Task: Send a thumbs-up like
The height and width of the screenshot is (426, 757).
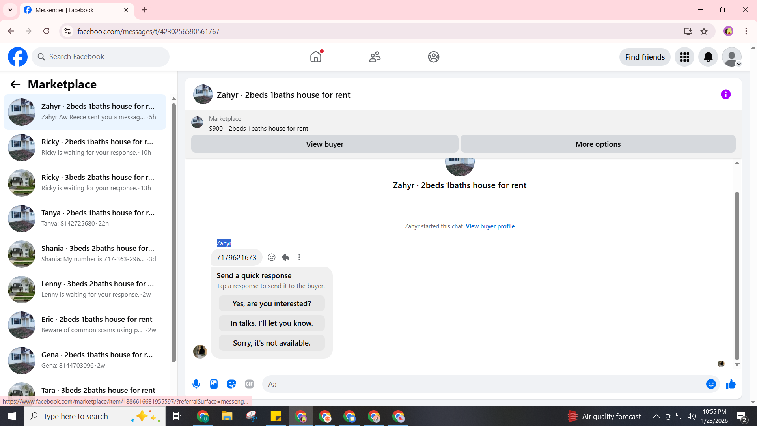Action: (x=731, y=384)
